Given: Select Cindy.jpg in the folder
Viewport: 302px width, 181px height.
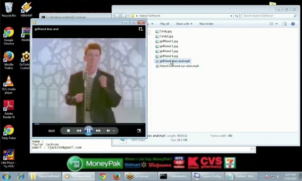Looking at the screenshot, I should point(164,32).
